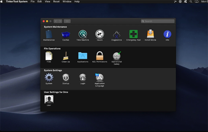Open the Edit menu

[40, 2]
